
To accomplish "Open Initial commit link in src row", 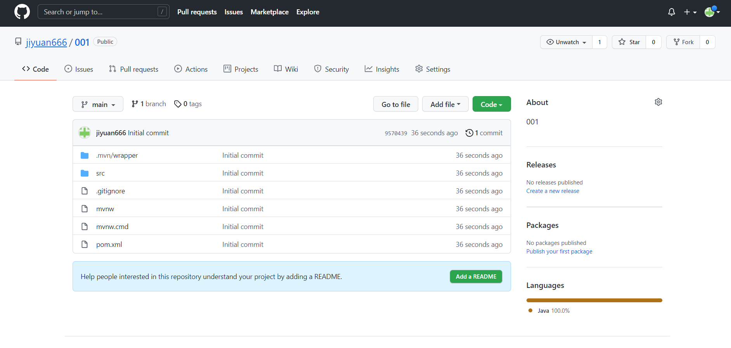I will coord(243,173).
